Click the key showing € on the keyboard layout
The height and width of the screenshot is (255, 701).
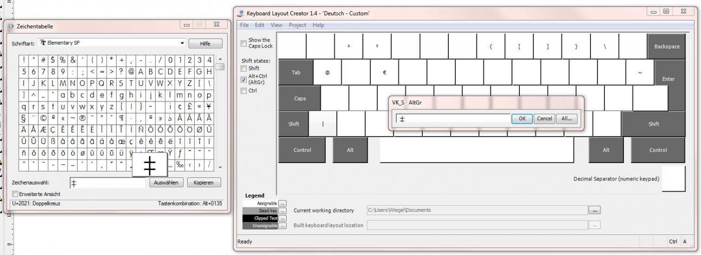click(384, 72)
